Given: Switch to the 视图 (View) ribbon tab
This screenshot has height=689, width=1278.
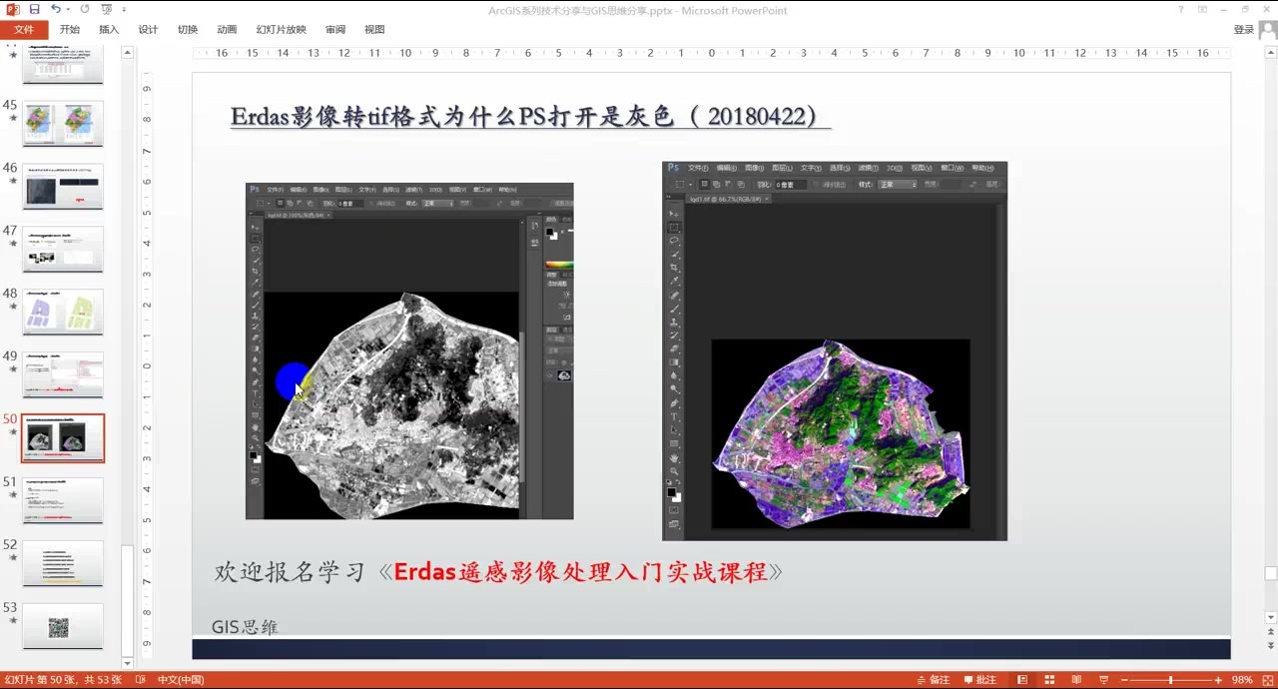Looking at the screenshot, I should (374, 30).
